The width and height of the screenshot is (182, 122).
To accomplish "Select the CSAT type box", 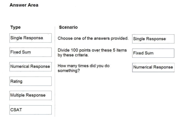I will [x=31, y=110].
